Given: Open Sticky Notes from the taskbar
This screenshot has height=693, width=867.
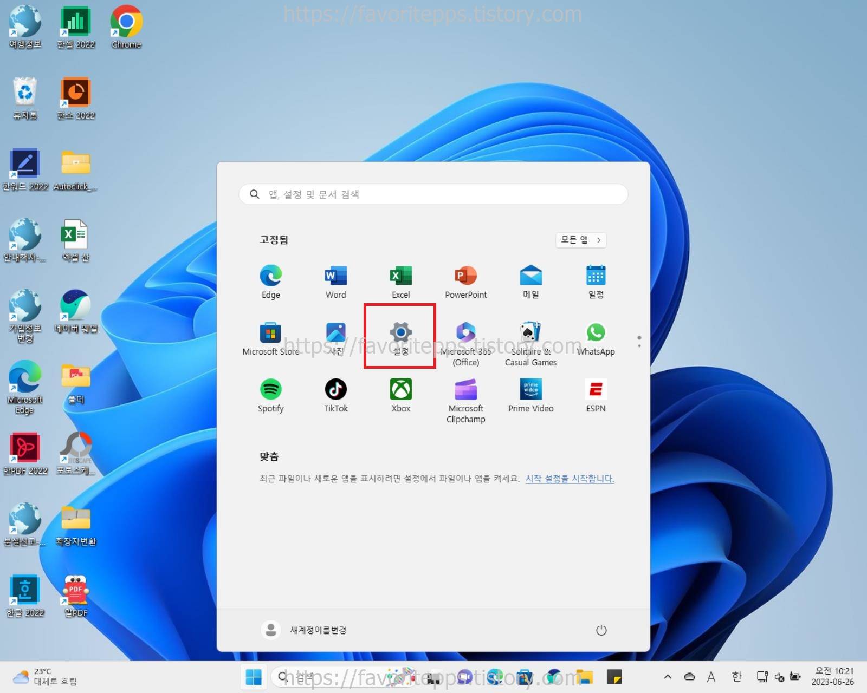Looking at the screenshot, I should tap(614, 677).
